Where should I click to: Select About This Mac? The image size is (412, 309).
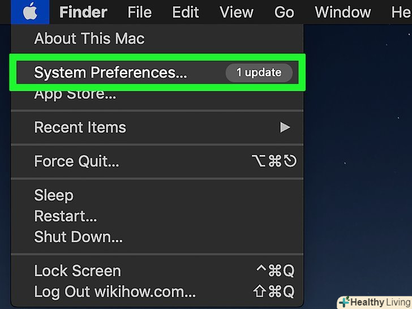click(89, 38)
